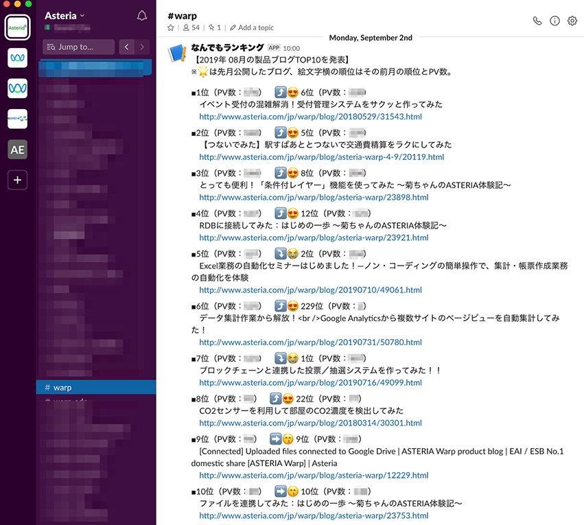Viewport: 584px width, 525px height.
Task: Click the star emoji in the header note
Action: [x=203, y=71]
